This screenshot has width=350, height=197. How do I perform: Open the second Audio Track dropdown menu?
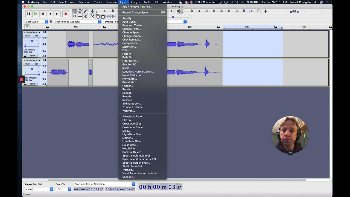click(x=34, y=60)
